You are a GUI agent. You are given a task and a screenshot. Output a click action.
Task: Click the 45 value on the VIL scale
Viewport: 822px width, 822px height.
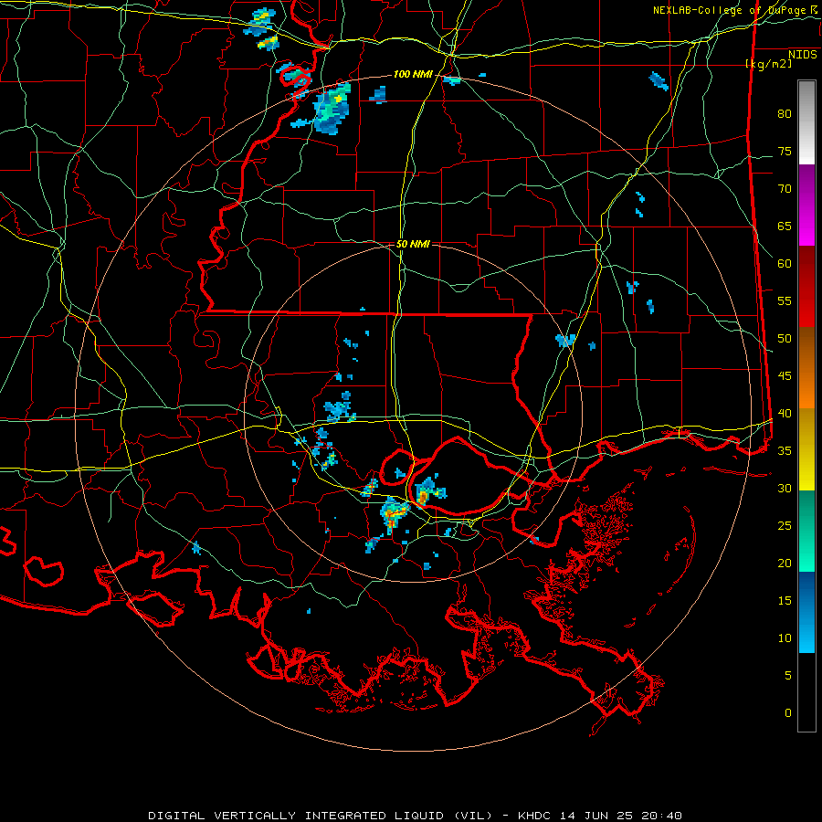(785, 376)
